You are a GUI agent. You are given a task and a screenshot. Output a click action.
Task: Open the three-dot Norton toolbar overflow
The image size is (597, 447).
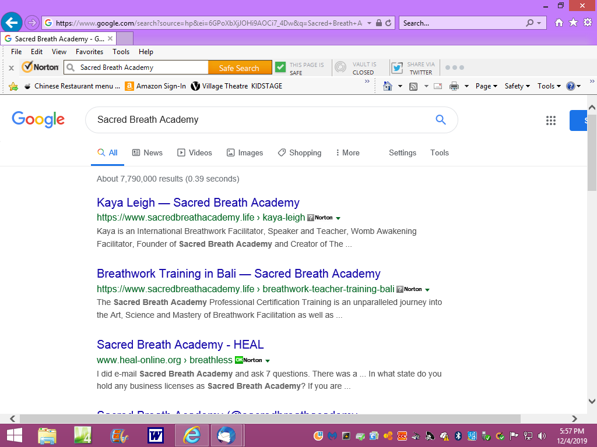point(455,68)
